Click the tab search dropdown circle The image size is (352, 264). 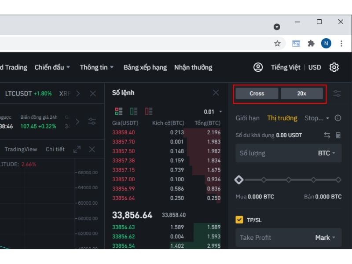(277, 27)
